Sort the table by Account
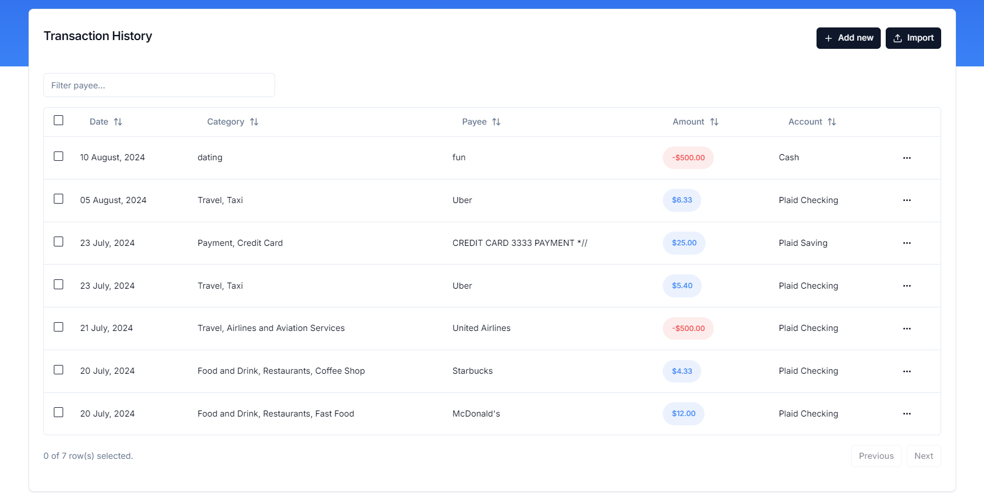The width and height of the screenshot is (984, 500). [812, 122]
